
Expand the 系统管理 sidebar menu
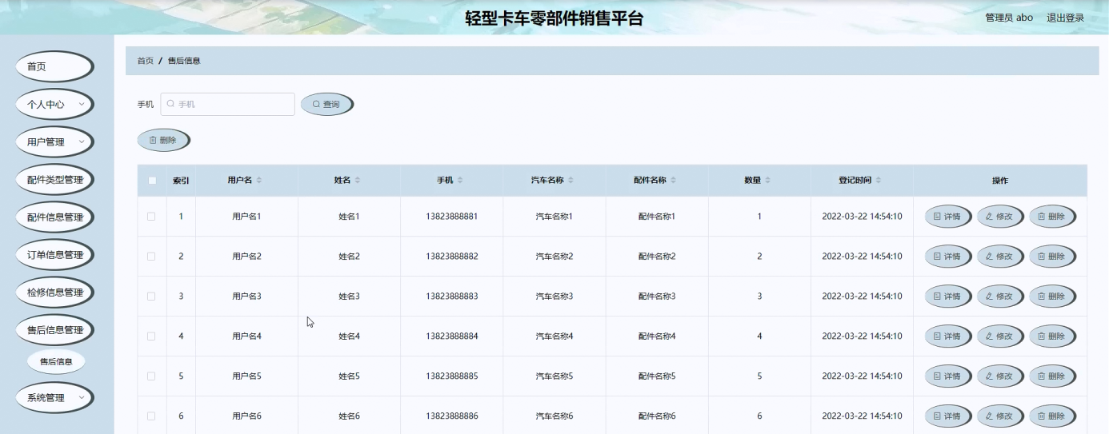pos(54,398)
